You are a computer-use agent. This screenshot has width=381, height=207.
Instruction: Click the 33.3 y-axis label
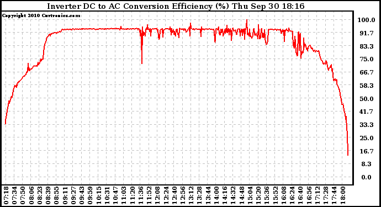[367, 125]
